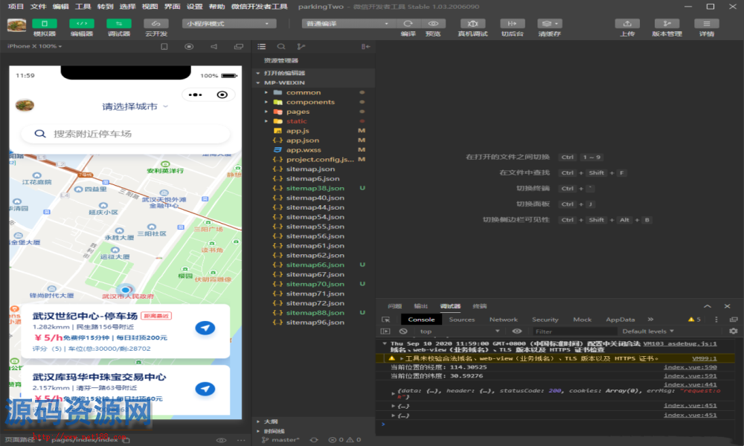This screenshot has width=744, height=446.
Task: Open app.json in the file tree
Action: (302, 140)
